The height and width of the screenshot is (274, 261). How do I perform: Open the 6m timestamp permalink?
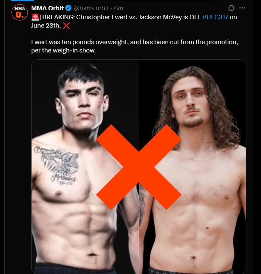pos(119,8)
